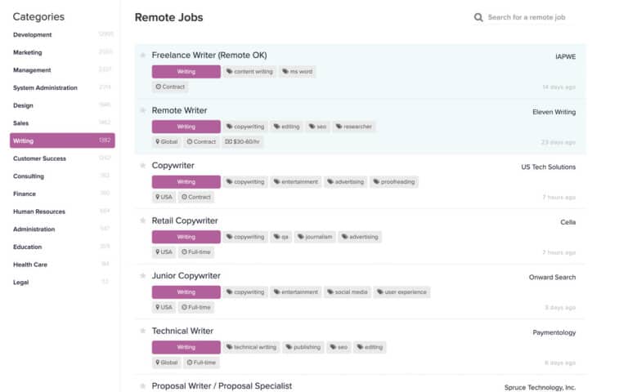Star the Remote Writer job
The width and height of the screenshot is (628, 392).
point(143,110)
